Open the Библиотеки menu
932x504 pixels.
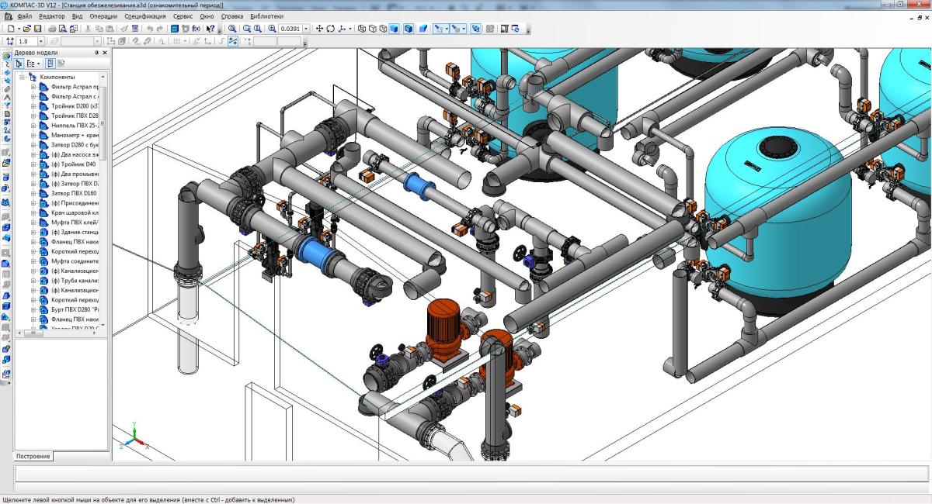tap(266, 16)
